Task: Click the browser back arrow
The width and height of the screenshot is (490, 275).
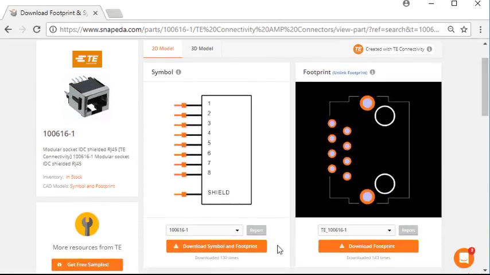Action: pyautogui.click(x=9, y=29)
